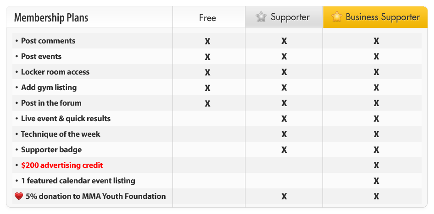Click the Live event & quick results label
This screenshot has height=214, width=434.
(x=66, y=118)
